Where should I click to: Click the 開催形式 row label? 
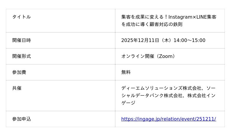point(21,56)
